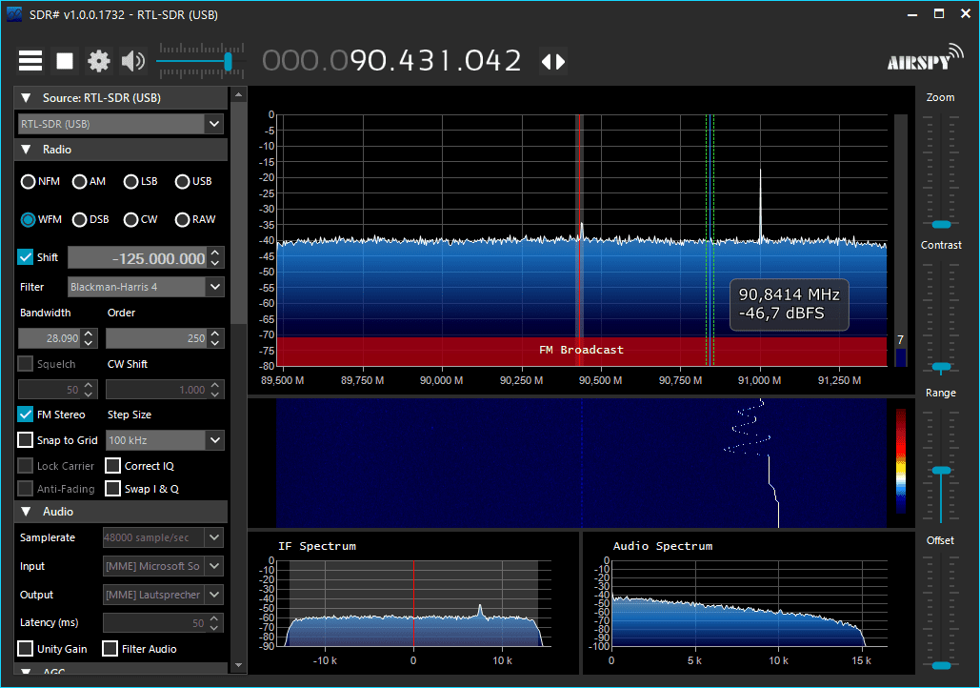Open the RTL-SDR (USB) source dropdown

pos(214,124)
